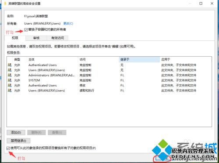The width and height of the screenshot is (219, 163).
Task: Click 完全控制 in the SYSTEM row
Action: point(85,80)
